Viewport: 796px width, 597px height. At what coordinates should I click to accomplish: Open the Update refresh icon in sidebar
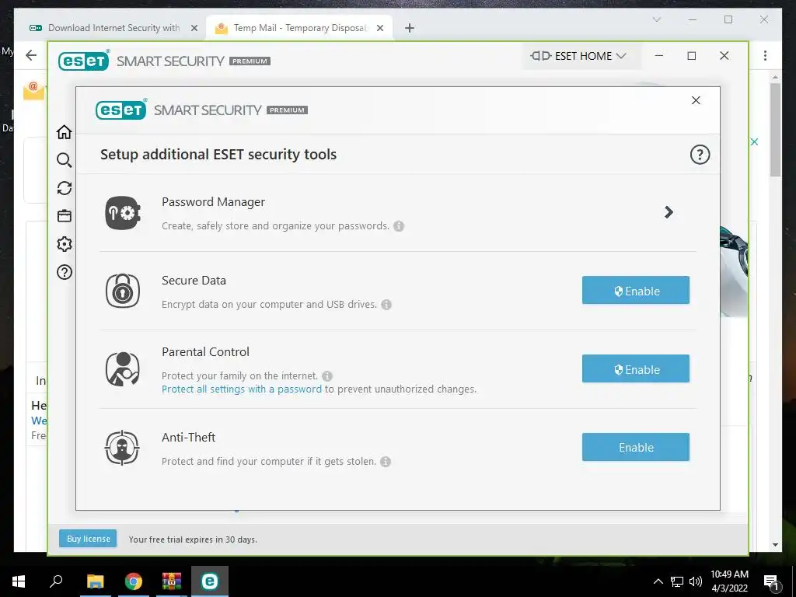coord(64,188)
